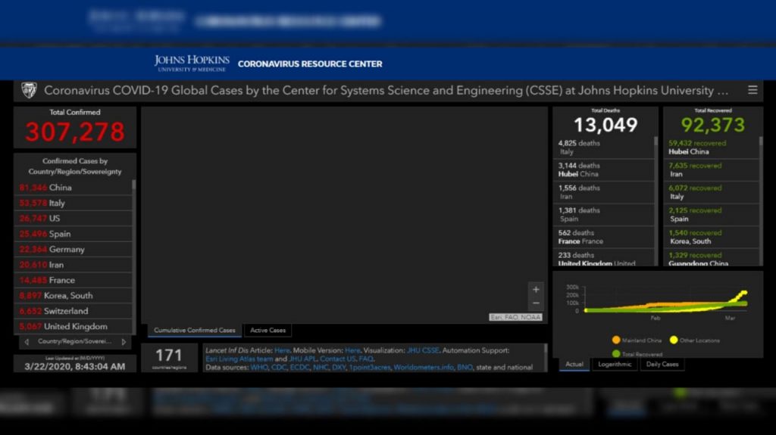Switch to the Active Cases tab

268,331
